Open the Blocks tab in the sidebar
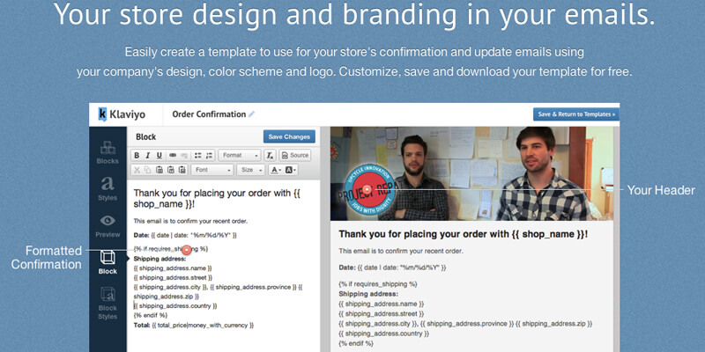The width and height of the screenshot is (705, 352). coord(108,152)
